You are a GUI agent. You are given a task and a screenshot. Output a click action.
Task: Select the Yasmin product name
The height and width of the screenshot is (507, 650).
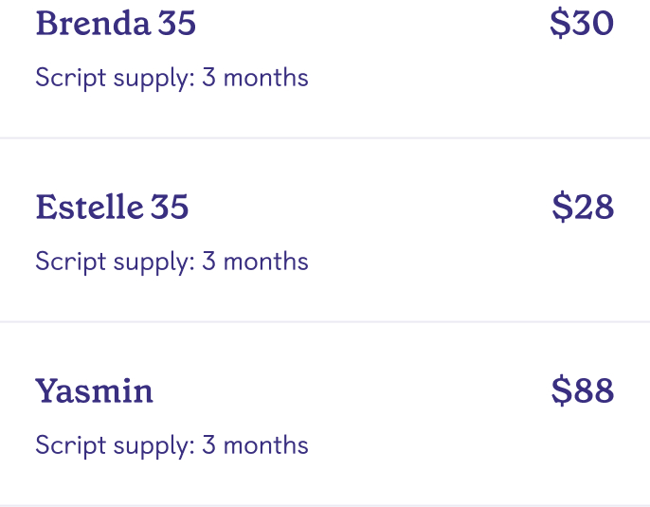pos(94,391)
